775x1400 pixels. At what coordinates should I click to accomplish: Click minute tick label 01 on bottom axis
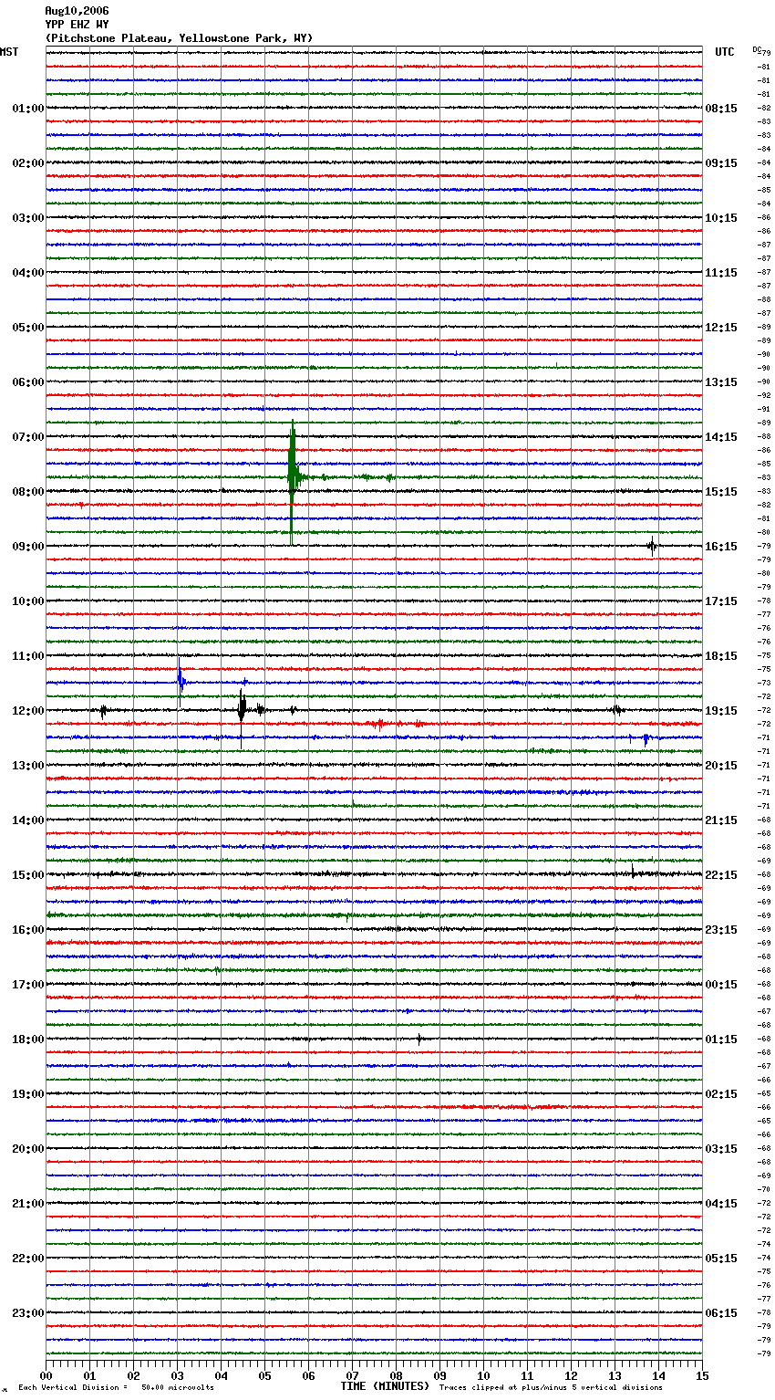click(89, 1376)
